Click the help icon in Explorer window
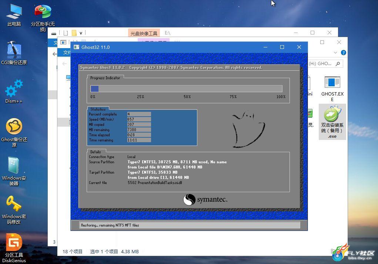 (x=343, y=53)
